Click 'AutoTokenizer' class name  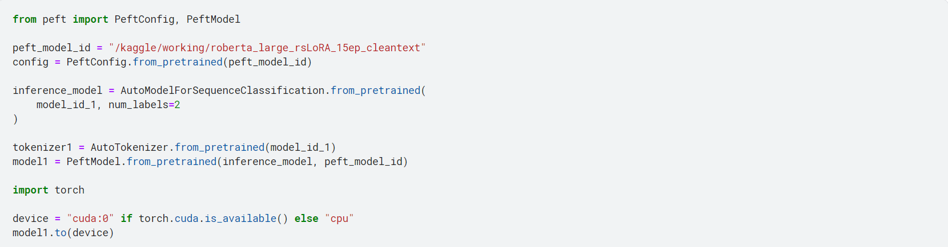point(130,147)
